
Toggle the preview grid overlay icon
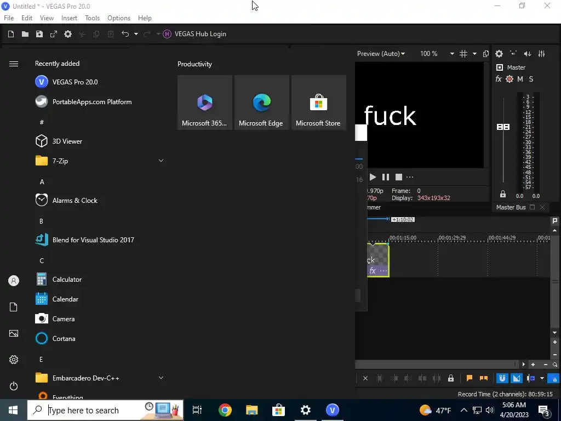[x=463, y=54]
